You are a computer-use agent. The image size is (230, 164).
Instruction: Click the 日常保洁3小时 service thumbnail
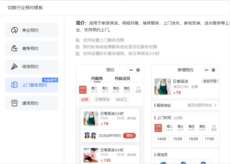[x=91, y=155]
